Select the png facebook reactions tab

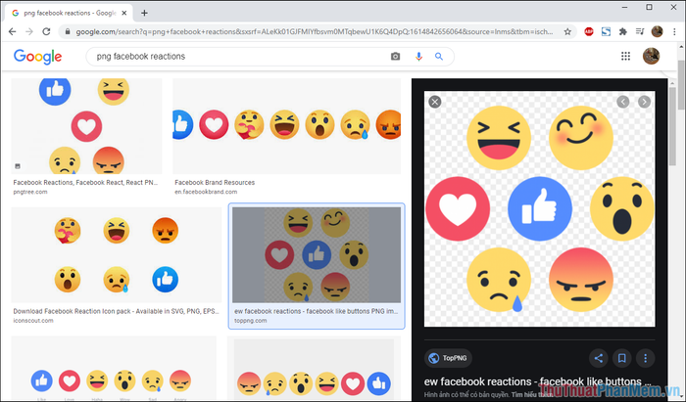[x=70, y=13]
